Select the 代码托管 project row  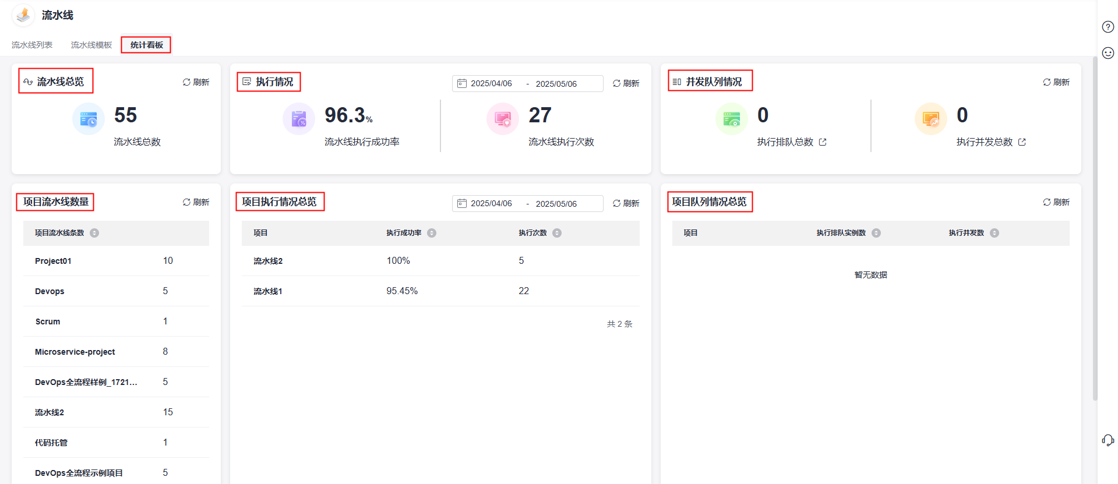pos(116,443)
